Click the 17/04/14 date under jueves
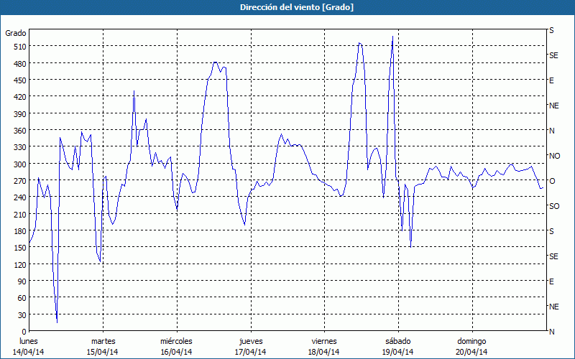This screenshot has height=359, width=575. (250, 352)
